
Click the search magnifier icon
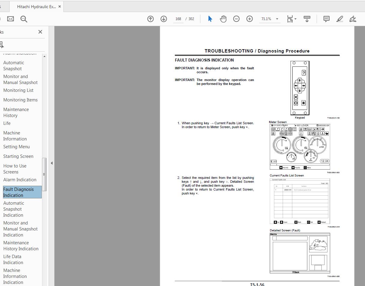24,19
